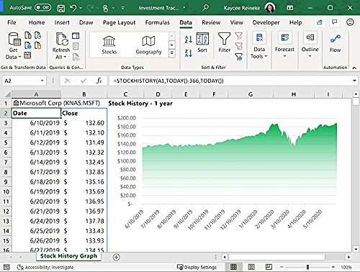Open the Forecast dropdown
Viewport: 360px width, 272px height.
[284, 45]
